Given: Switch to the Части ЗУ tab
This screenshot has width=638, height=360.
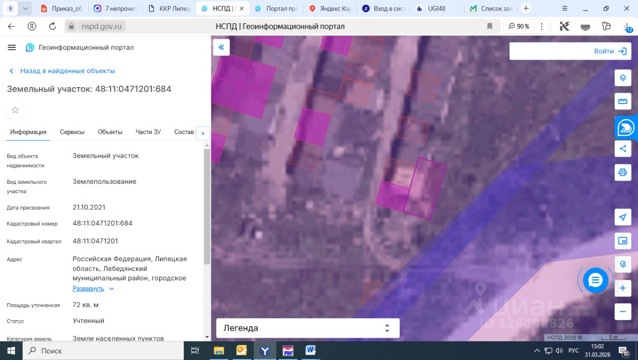Looking at the screenshot, I should pos(148,132).
